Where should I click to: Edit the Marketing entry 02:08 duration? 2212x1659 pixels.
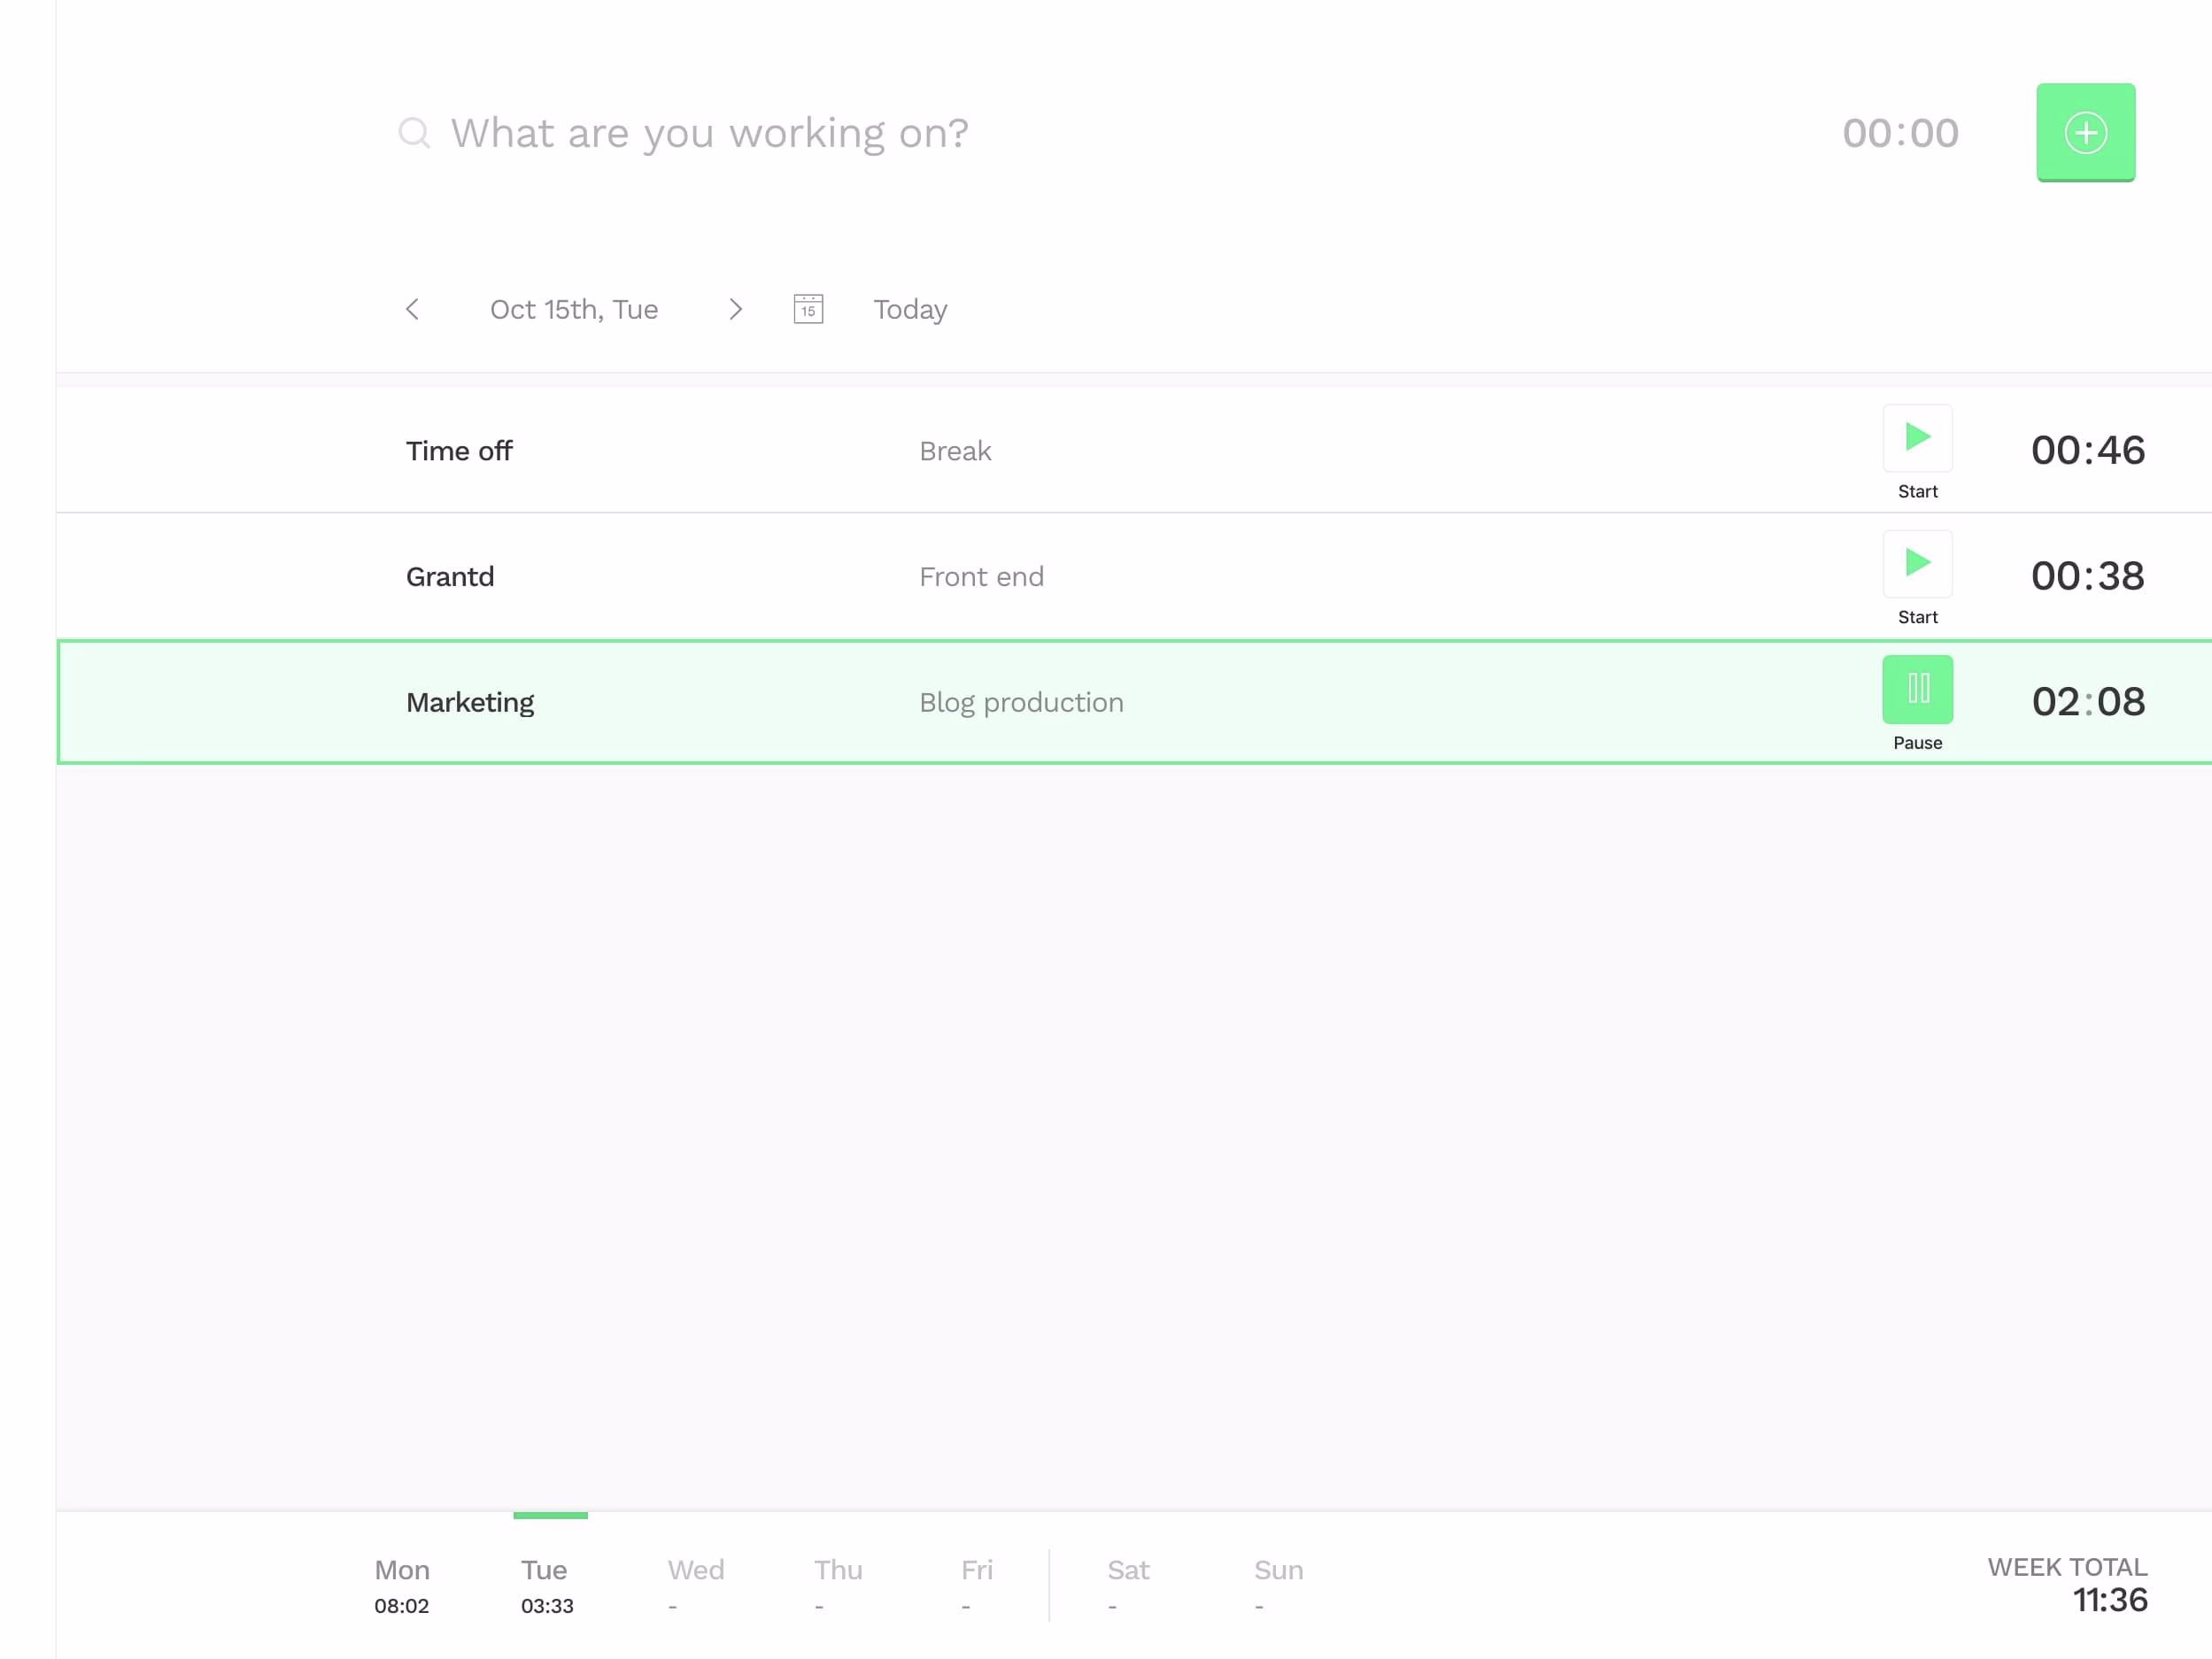(x=2088, y=702)
